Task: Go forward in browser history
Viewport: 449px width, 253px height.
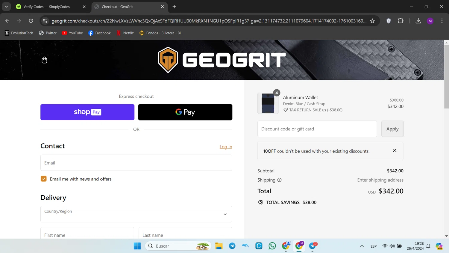Action: pyautogui.click(x=19, y=21)
